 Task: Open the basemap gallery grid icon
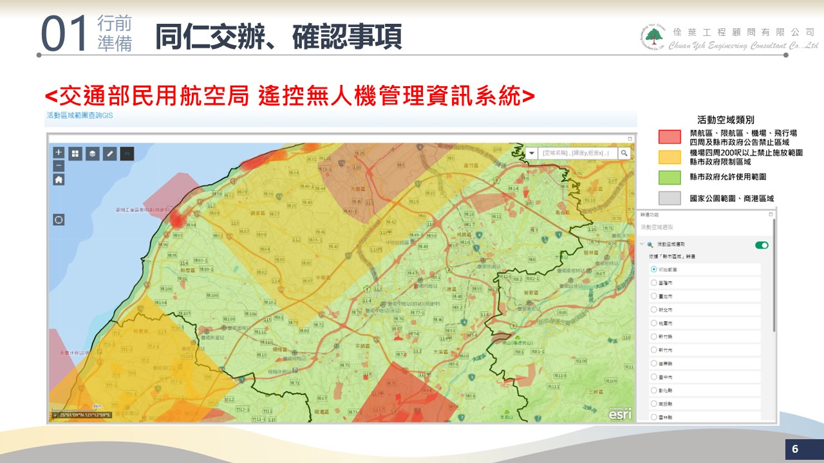[75, 154]
